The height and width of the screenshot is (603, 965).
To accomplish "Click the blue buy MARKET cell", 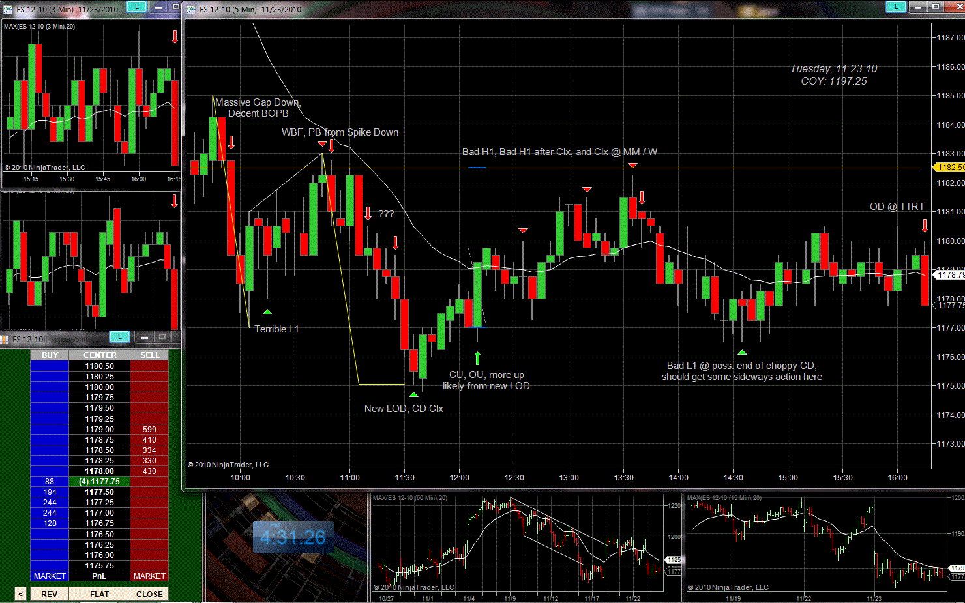I will (x=50, y=576).
